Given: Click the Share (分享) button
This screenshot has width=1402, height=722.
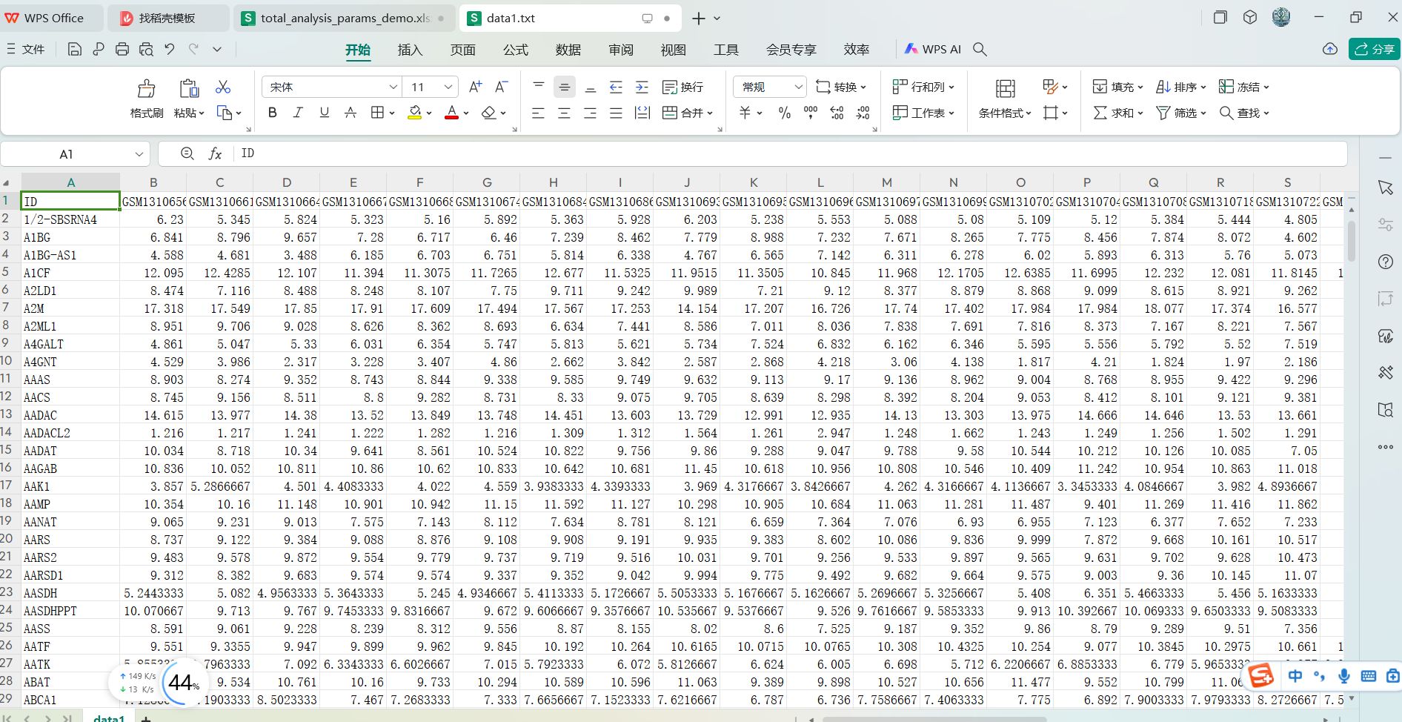Looking at the screenshot, I should tap(1375, 49).
